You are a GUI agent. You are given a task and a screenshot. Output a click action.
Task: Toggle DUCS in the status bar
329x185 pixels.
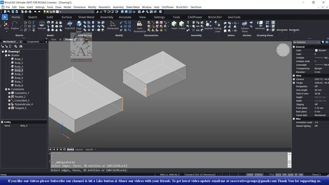(278, 175)
